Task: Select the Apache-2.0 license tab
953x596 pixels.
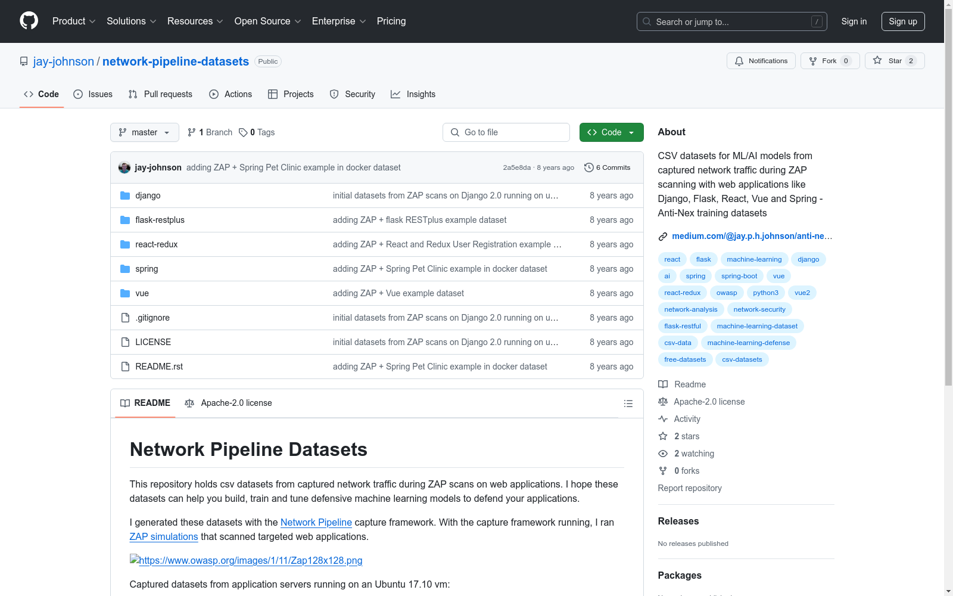Action: pyautogui.click(x=229, y=403)
